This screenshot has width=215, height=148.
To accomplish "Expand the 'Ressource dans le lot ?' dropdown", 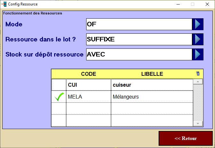I will (x=198, y=39).
